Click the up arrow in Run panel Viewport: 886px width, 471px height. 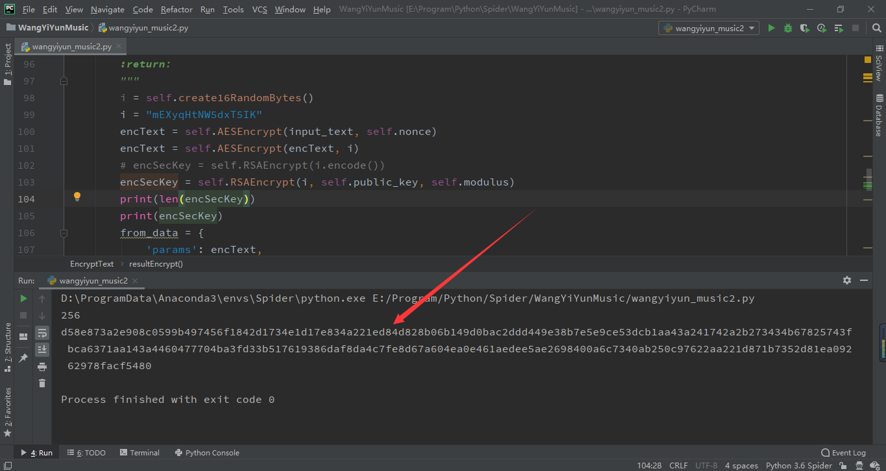pyautogui.click(x=42, y=298)
